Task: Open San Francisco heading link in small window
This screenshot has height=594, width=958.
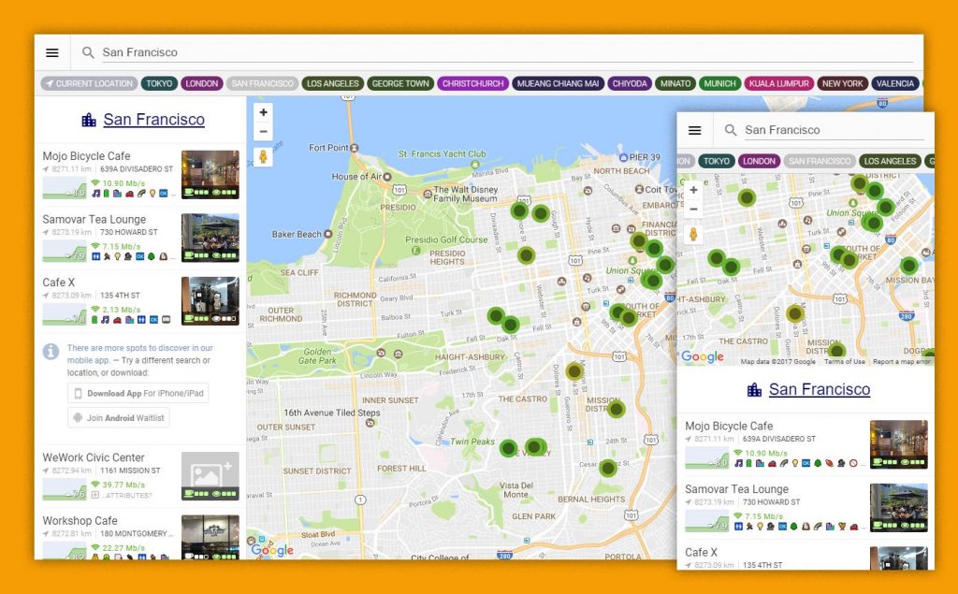Action: click(x=820, y=389)
